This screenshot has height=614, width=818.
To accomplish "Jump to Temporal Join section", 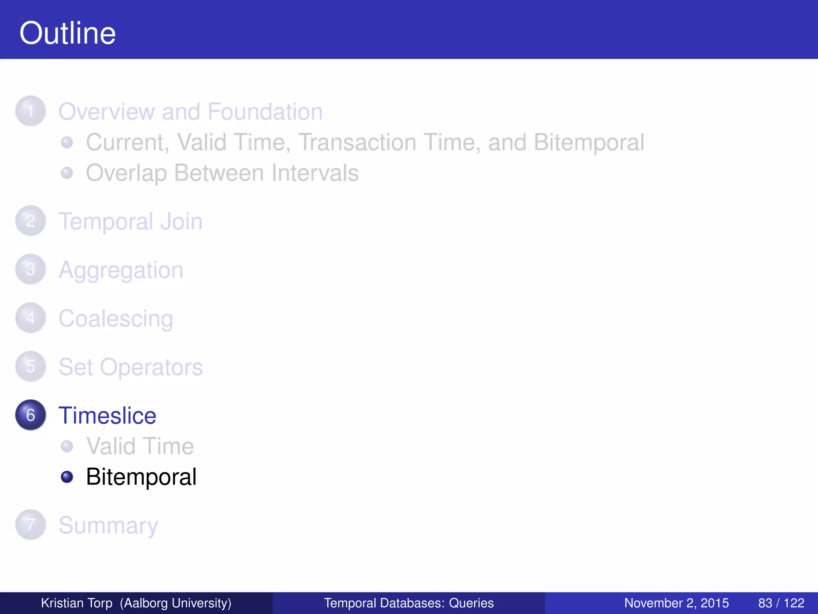I will click(131, 221).
